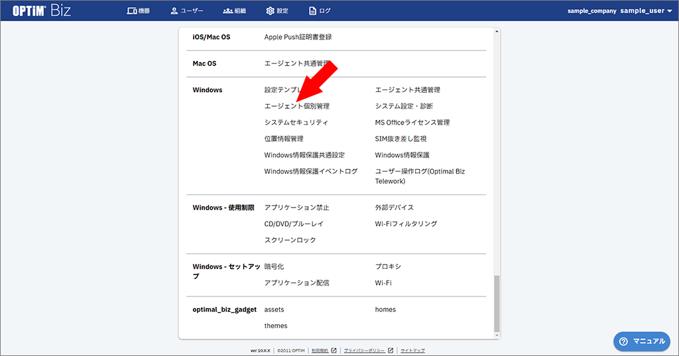Screen dimensions: 679x356
Task: Open プライバシーポリシー footer link
Action: pyautogui.click(x=364, y=351)
